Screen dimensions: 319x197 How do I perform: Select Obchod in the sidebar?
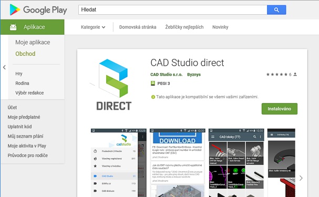coord(25,54)
